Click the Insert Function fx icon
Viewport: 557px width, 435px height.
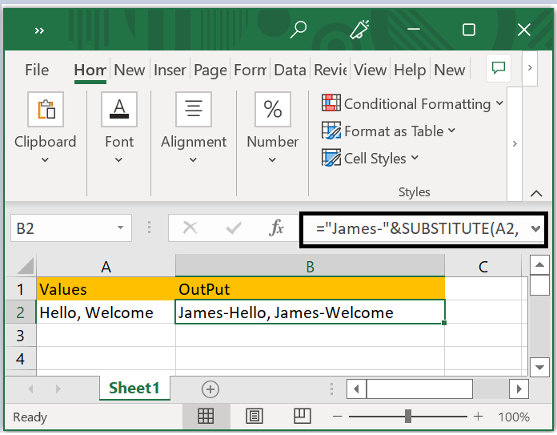[276, 228]
